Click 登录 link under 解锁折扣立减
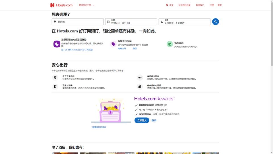Image resolution: width=273 pixels, height=154 pixels. [135, 48]
